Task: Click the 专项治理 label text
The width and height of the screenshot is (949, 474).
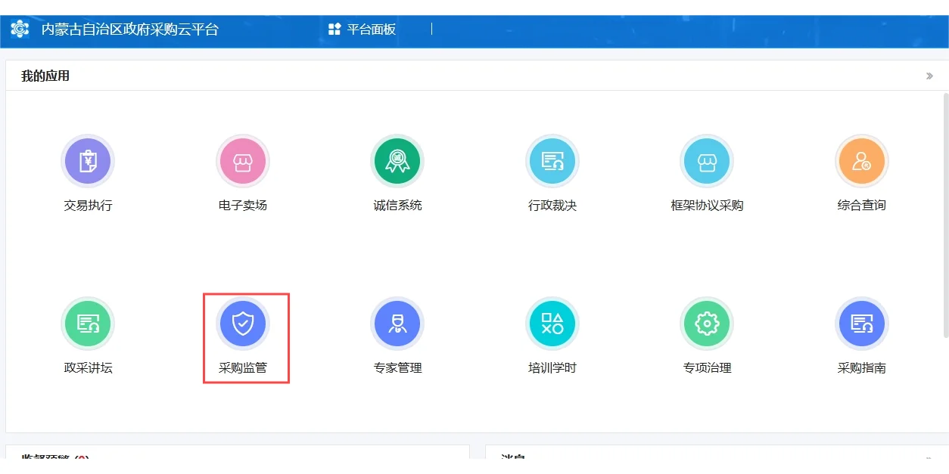Action: coord(707,368)
